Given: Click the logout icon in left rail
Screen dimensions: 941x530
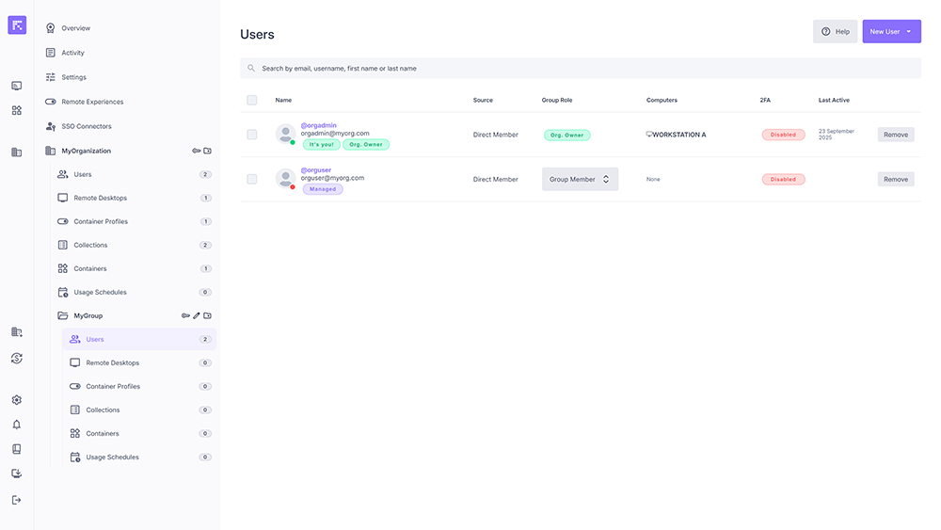Looking at the screenshot, I should (x=16, y=500).
